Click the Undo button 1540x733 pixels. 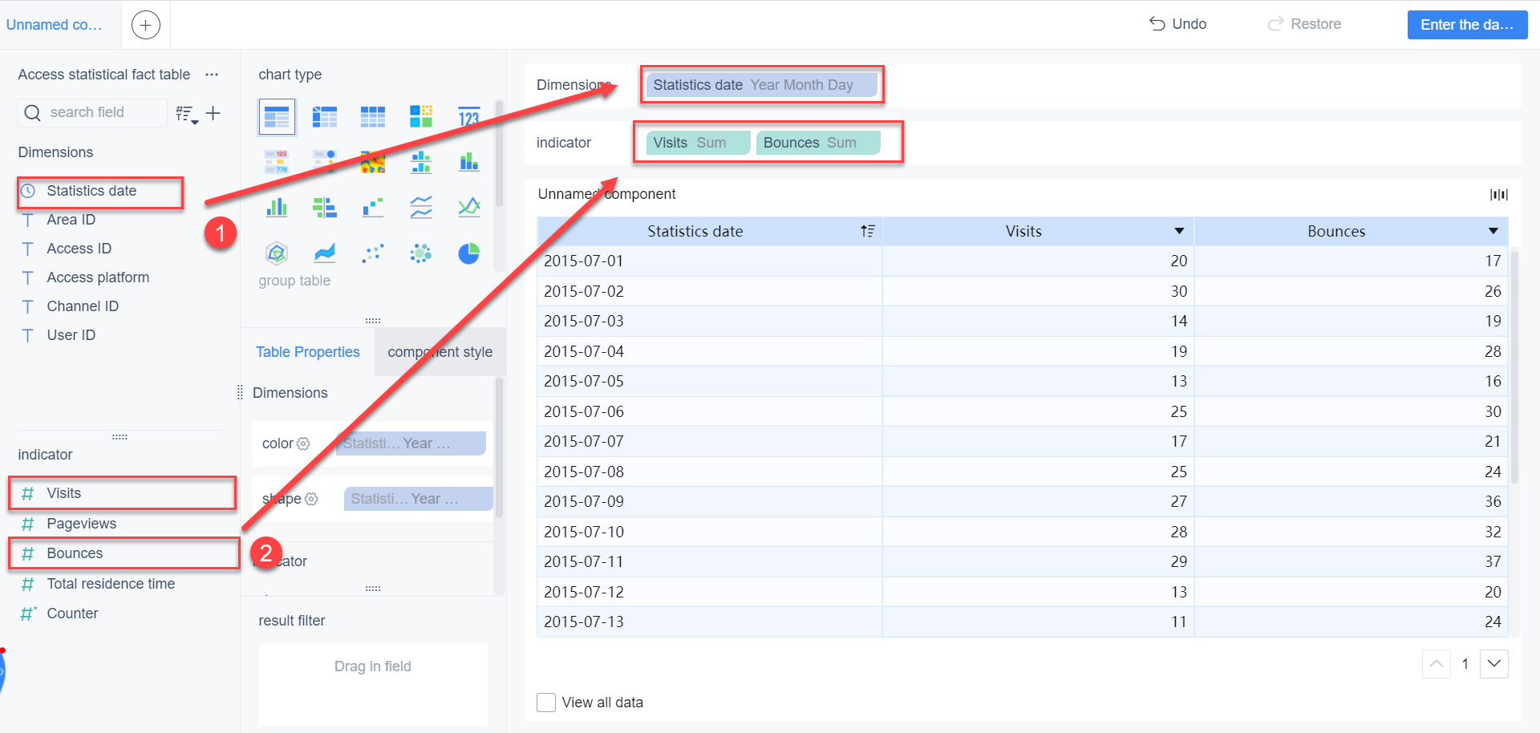(x=1177, y=24)
